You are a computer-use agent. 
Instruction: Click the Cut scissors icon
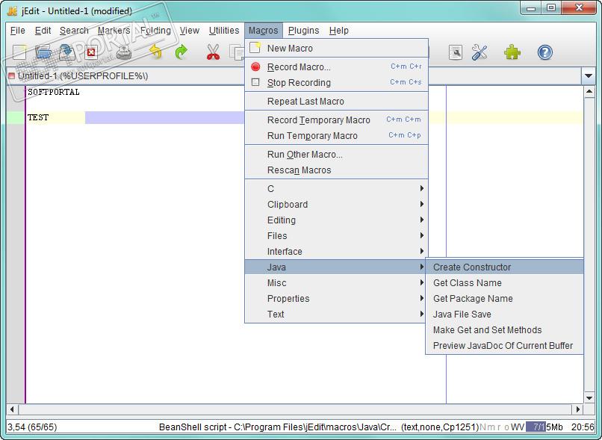213,52
